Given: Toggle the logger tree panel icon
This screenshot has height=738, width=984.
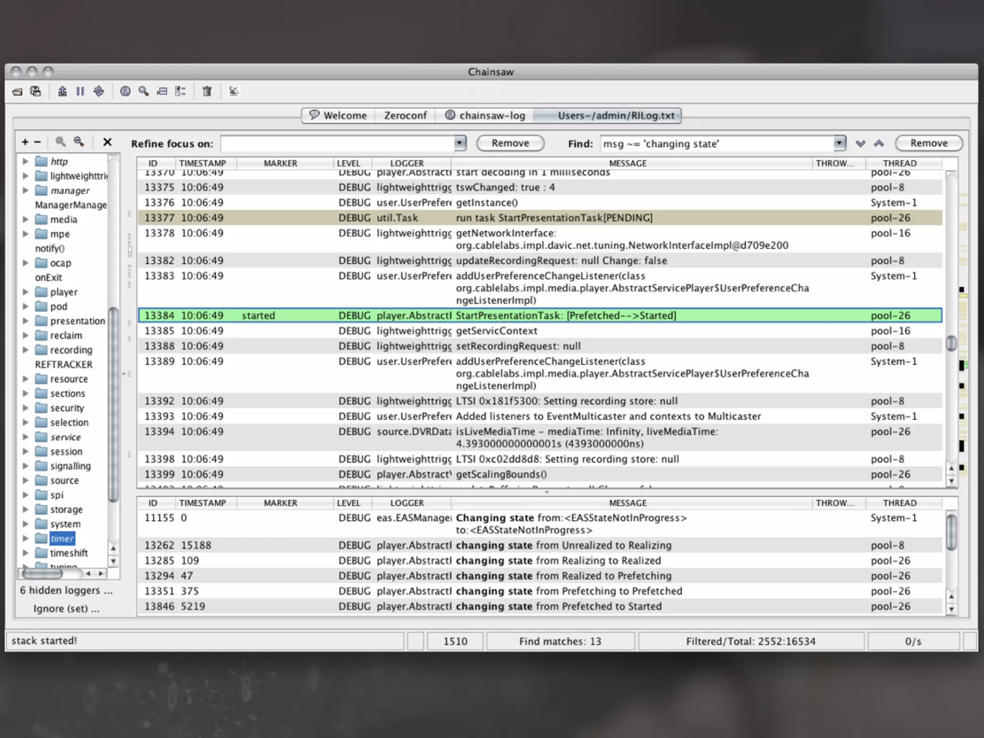Looking at the screenshot, I should pyautogui.click(x=180, y=91).
